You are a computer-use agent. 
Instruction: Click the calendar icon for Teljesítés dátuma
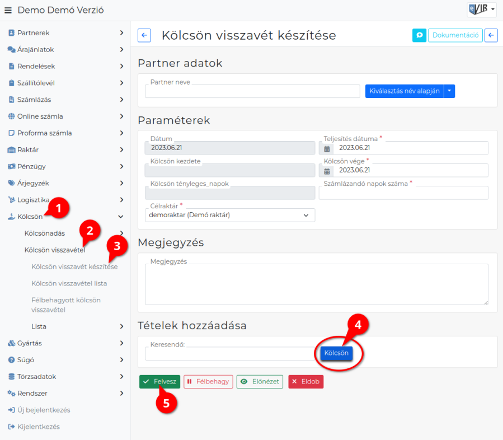tap(327, 148)
